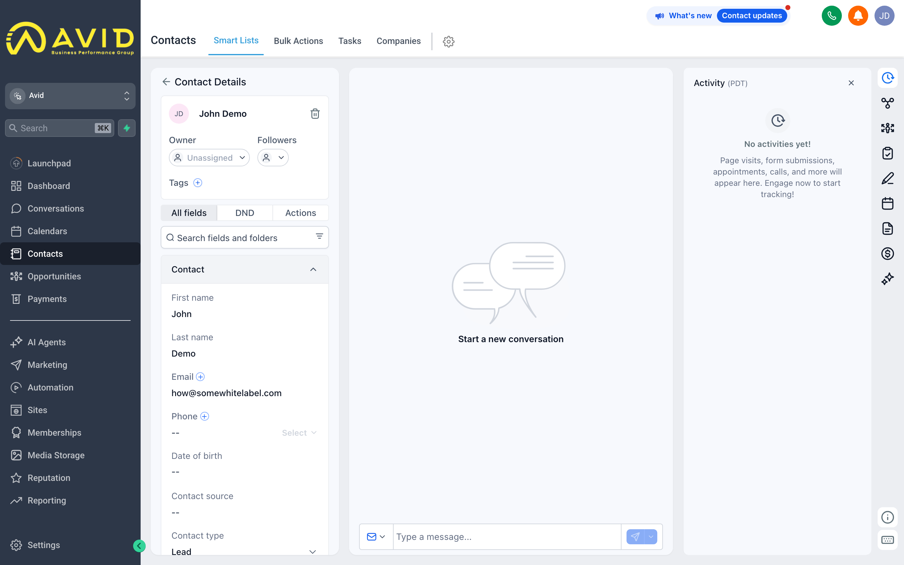Open the Followers dropdown
The width and height of the screenshot is (904, 565).
(x=273, y=158)
